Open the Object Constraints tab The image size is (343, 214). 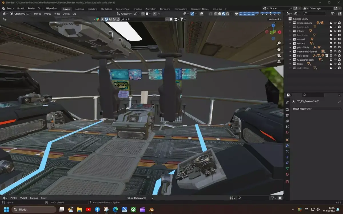click(287, 163)
